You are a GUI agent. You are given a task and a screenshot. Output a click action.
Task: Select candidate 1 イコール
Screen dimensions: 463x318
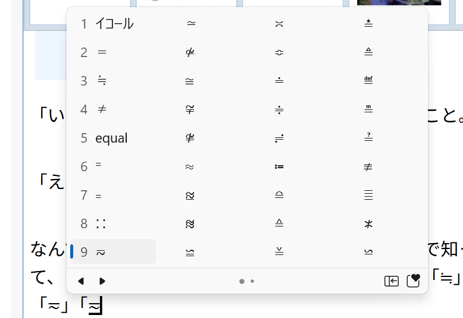pos(114,24)
